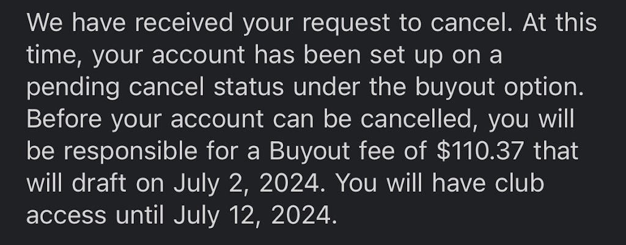Tap the access end date "July 12, 2024"
Image resolution: width=626 pixels, height=245 pixels.
click(x=254, y=215)
